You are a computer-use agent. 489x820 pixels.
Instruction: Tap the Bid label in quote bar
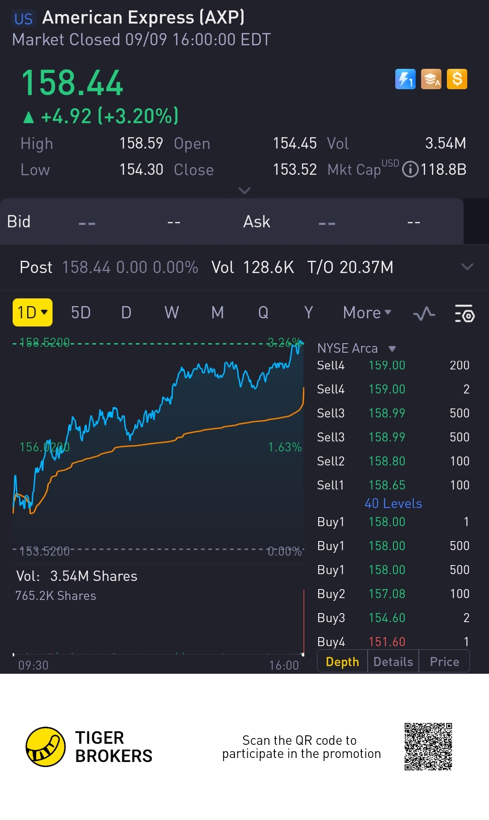[x=19, y=222]
